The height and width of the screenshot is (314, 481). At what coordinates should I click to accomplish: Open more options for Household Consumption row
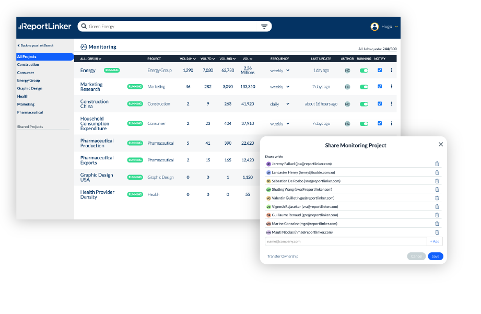click(391, 123)
